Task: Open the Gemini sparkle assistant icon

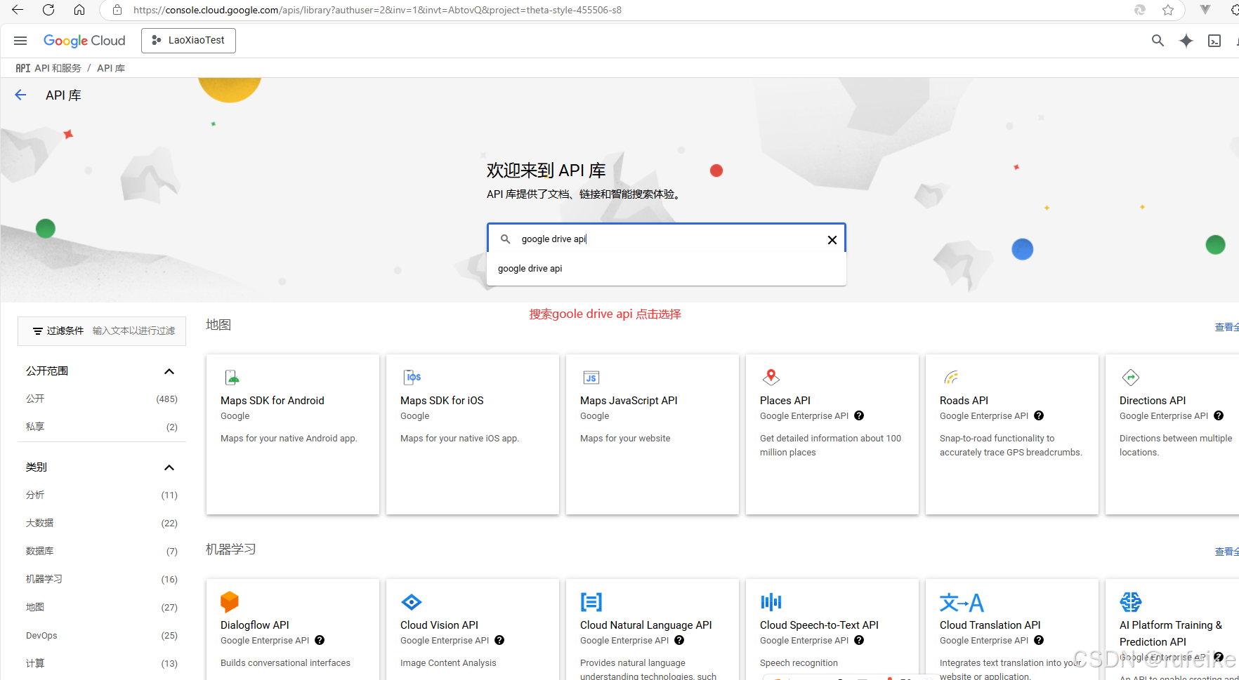Action: tap(1186, 41)
